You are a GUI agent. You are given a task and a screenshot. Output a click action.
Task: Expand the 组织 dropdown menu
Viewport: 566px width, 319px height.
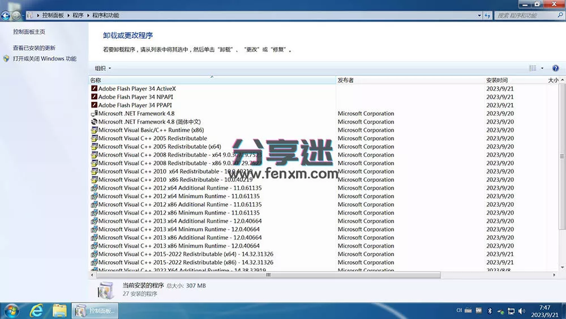pyautogui.click(x=103, y=68)
